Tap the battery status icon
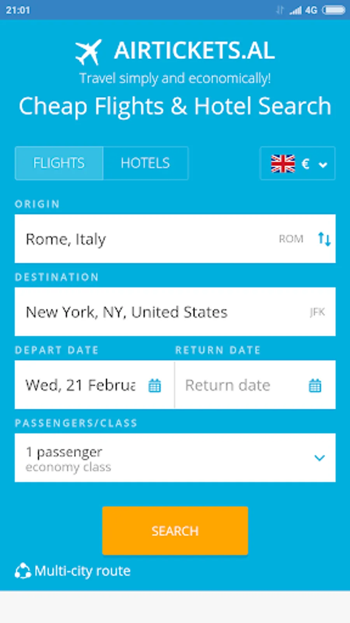The width and height of the screenshot is (350, 623). pyautogui.click(x=333, y=10)
